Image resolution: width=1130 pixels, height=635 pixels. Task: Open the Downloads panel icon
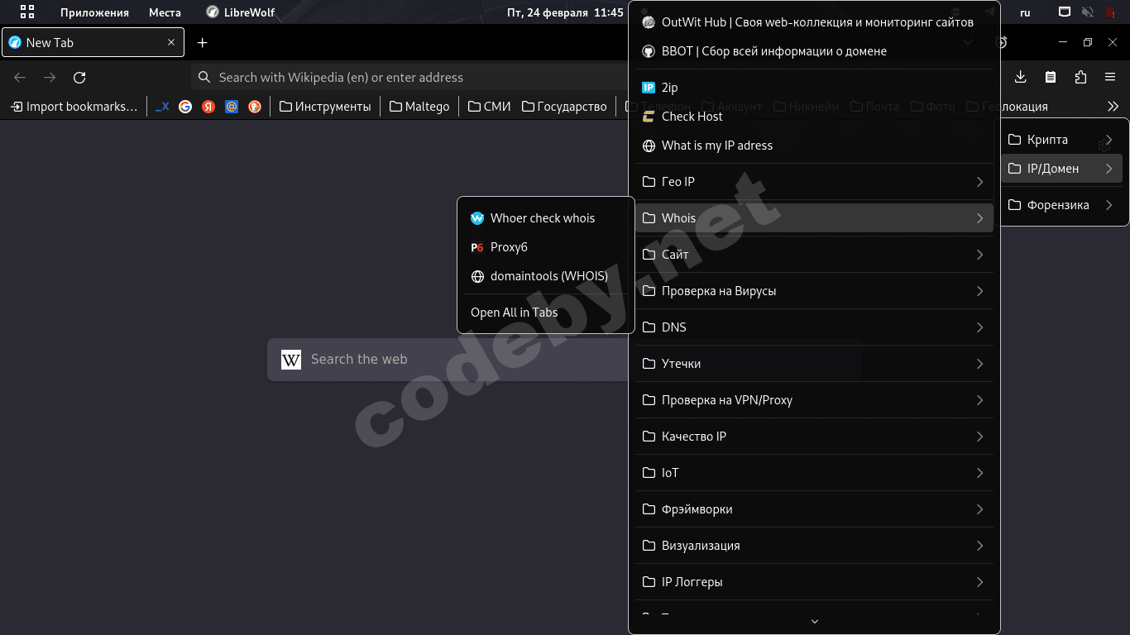tap(1020, 77)
